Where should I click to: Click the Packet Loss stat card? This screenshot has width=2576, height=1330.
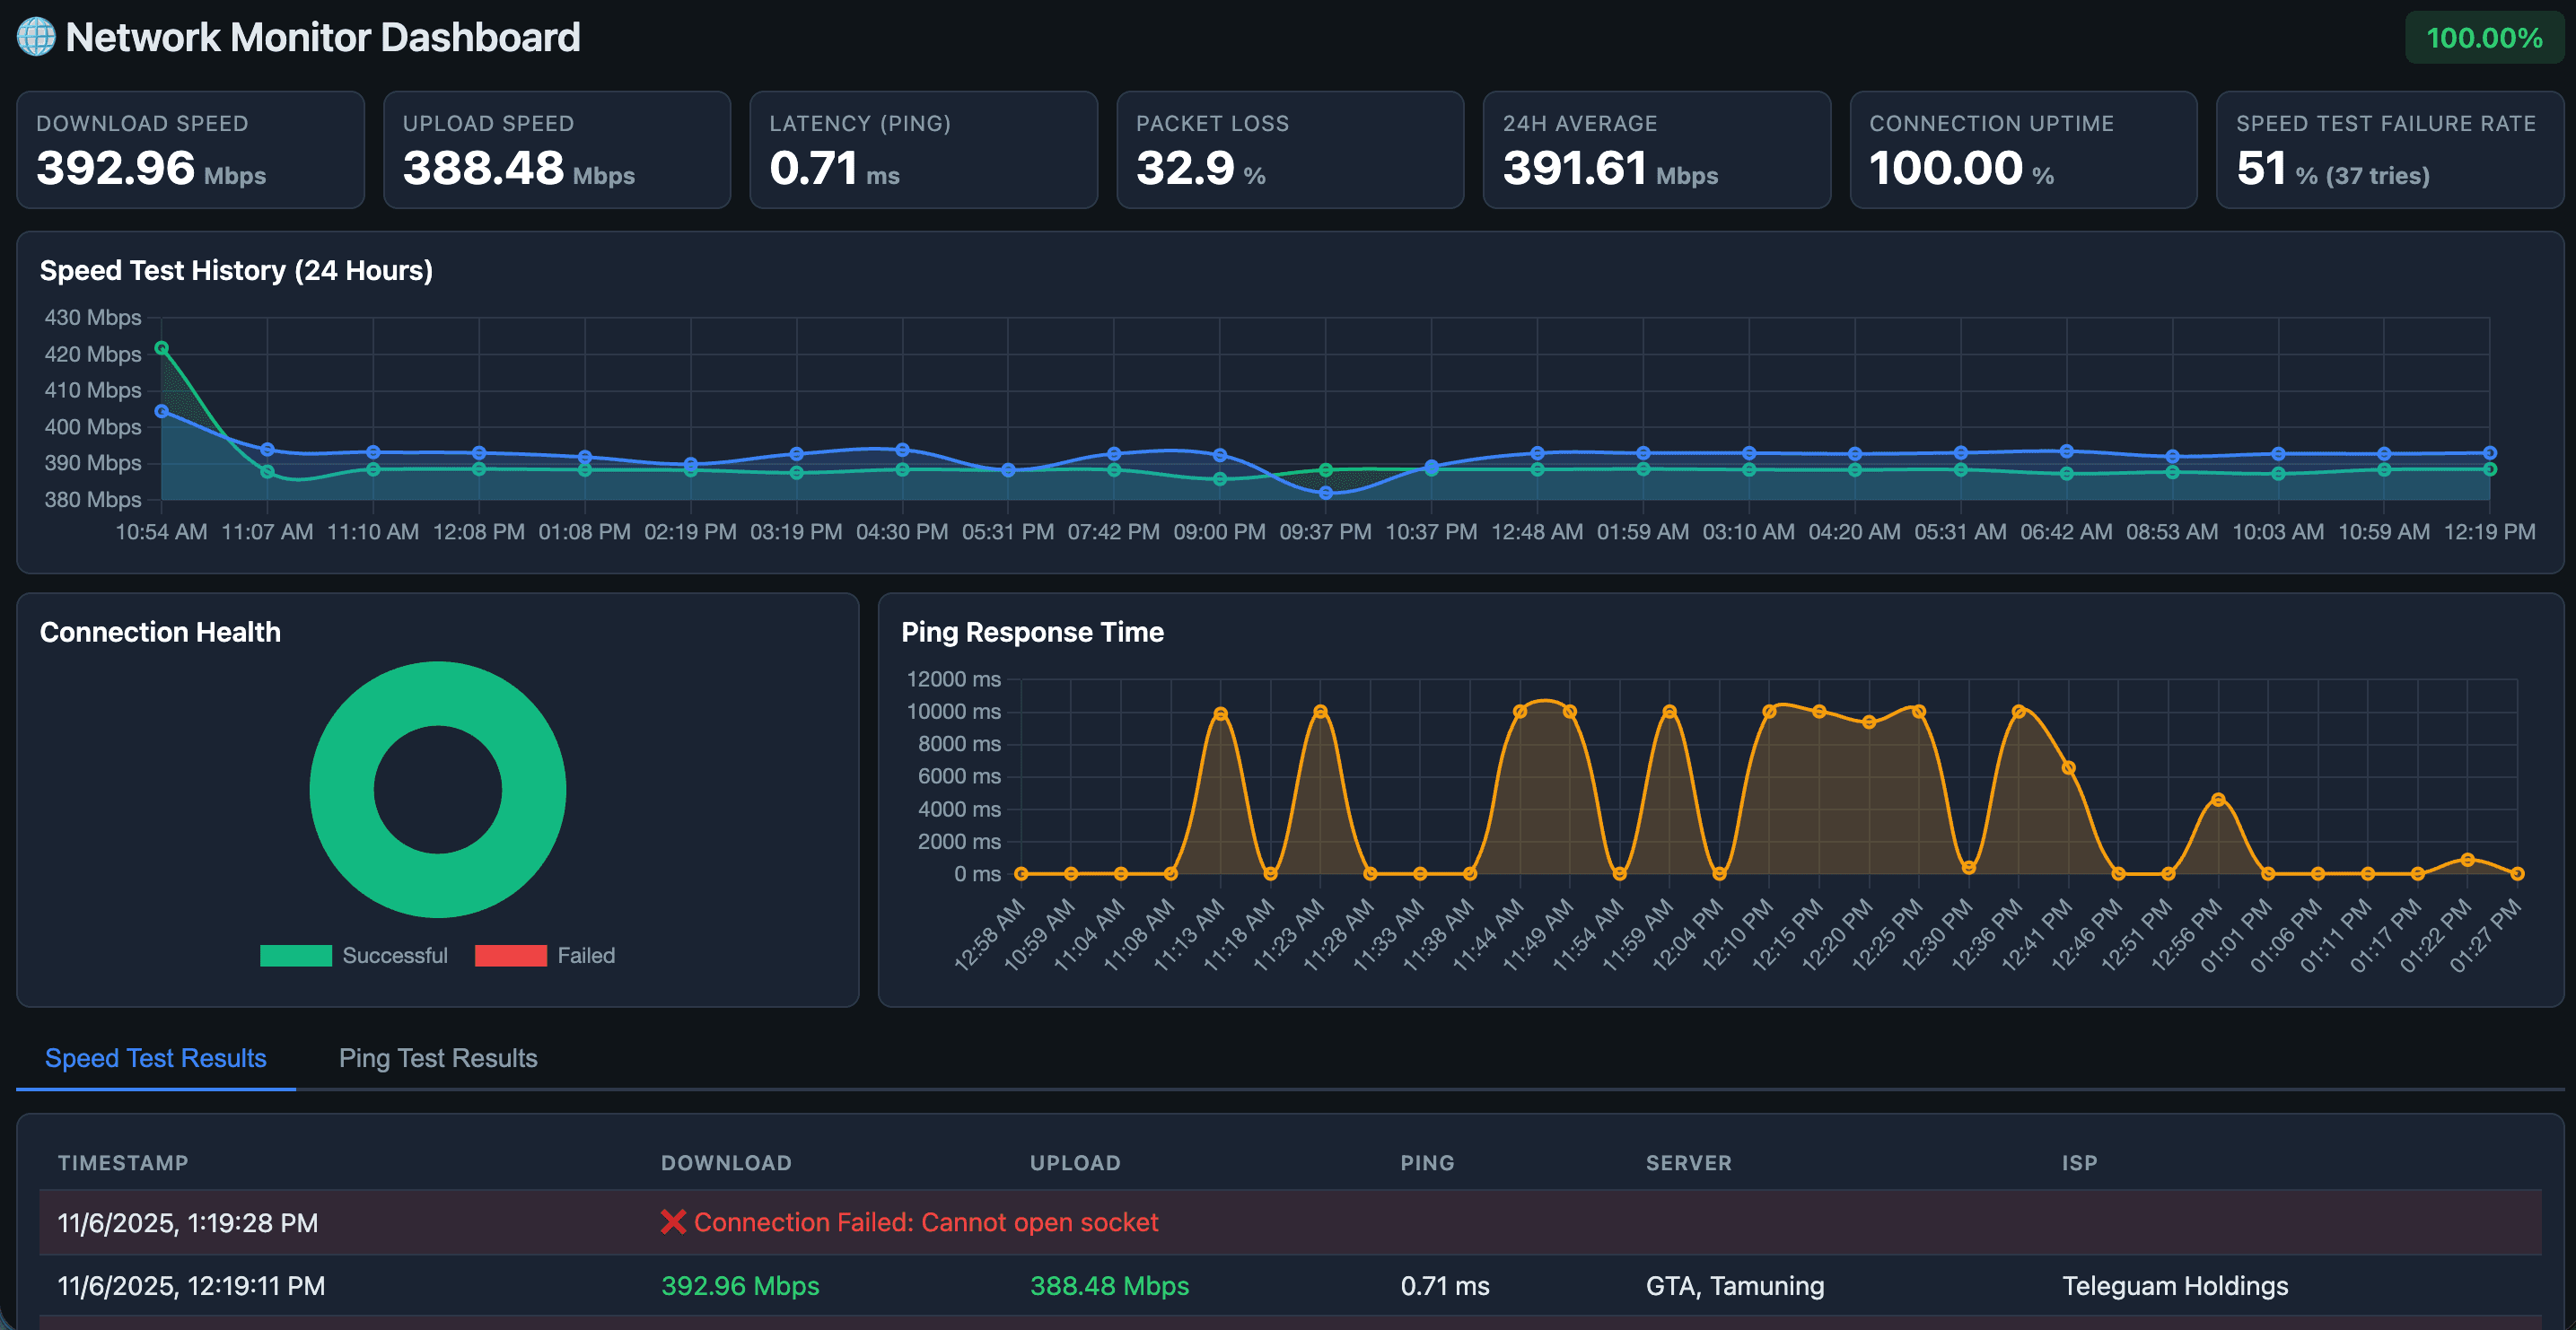tap(1290, 150)
